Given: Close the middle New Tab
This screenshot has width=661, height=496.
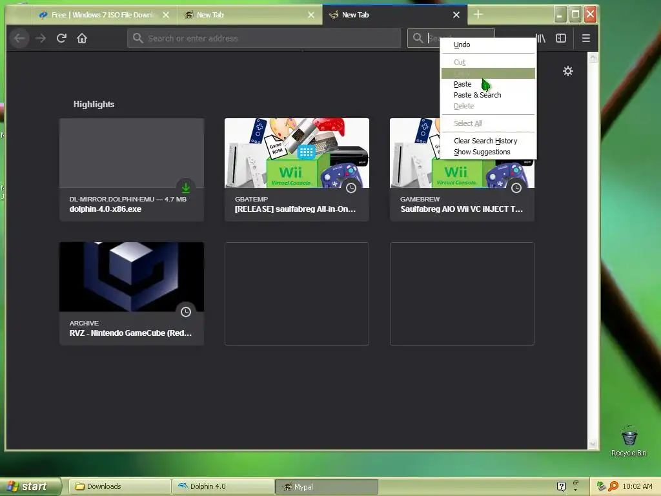Looking at the screenshot, I should coord(311,15).
